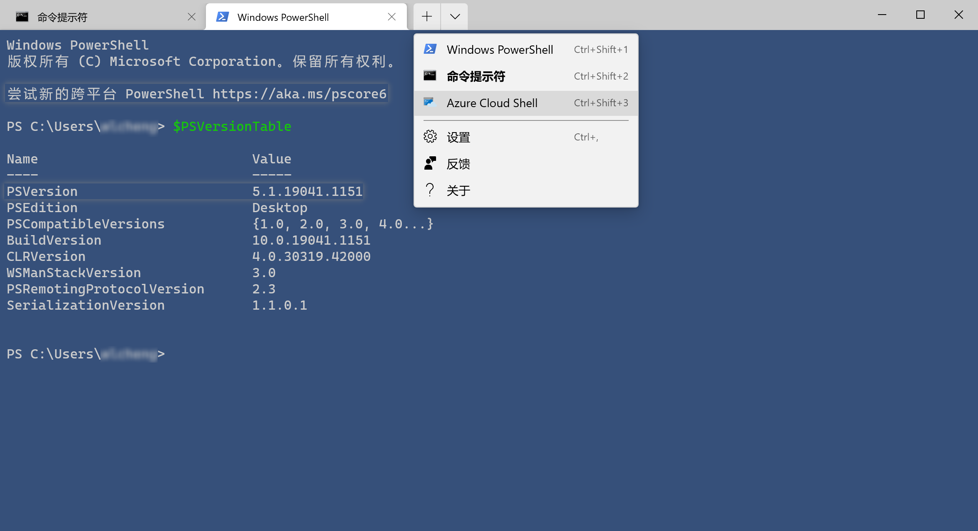Viewport: 978px width, 531px height.
Task: Collapse the new tab dropdown chevron
Action: [455, 17]
